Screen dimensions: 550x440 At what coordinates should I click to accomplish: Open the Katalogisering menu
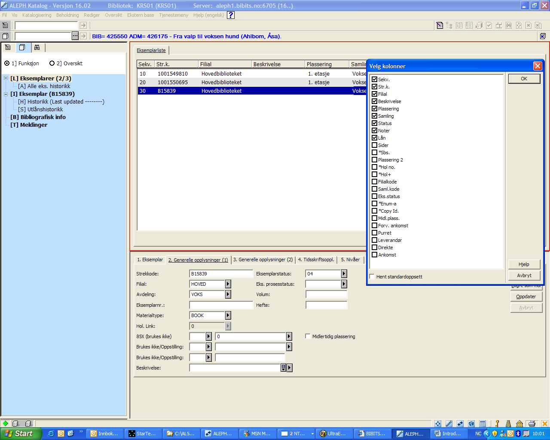37,15
